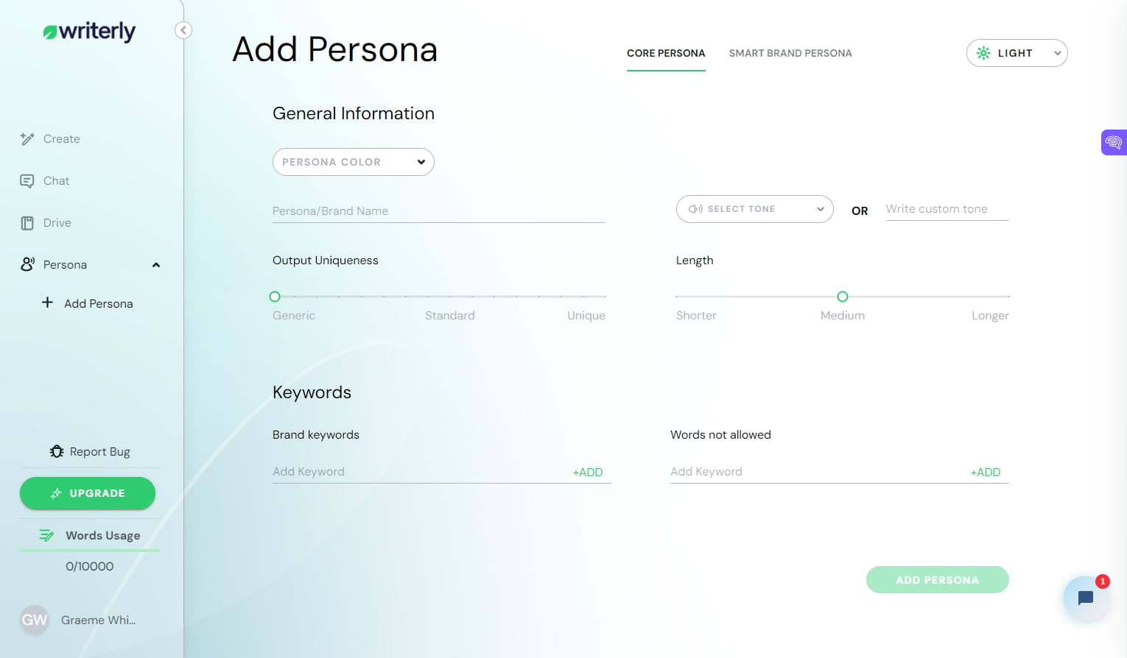1127x658 pixels.
Task: Open the Persona Color dropdown
Action: click(x=353, y=162)
